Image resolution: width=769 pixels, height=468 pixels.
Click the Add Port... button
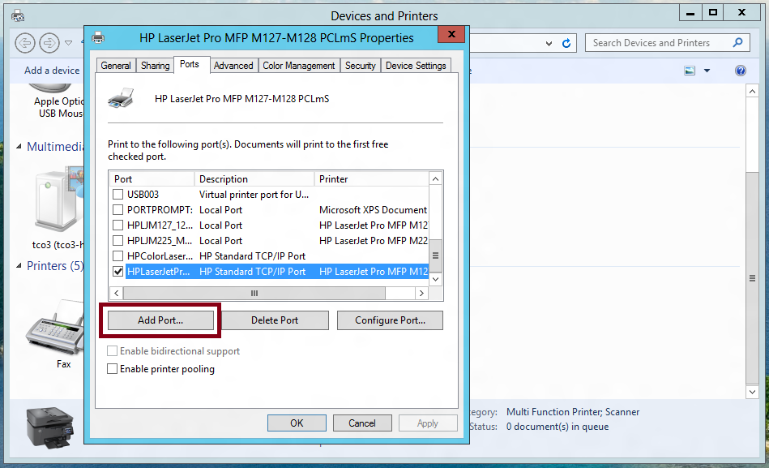tap(161, 320)
